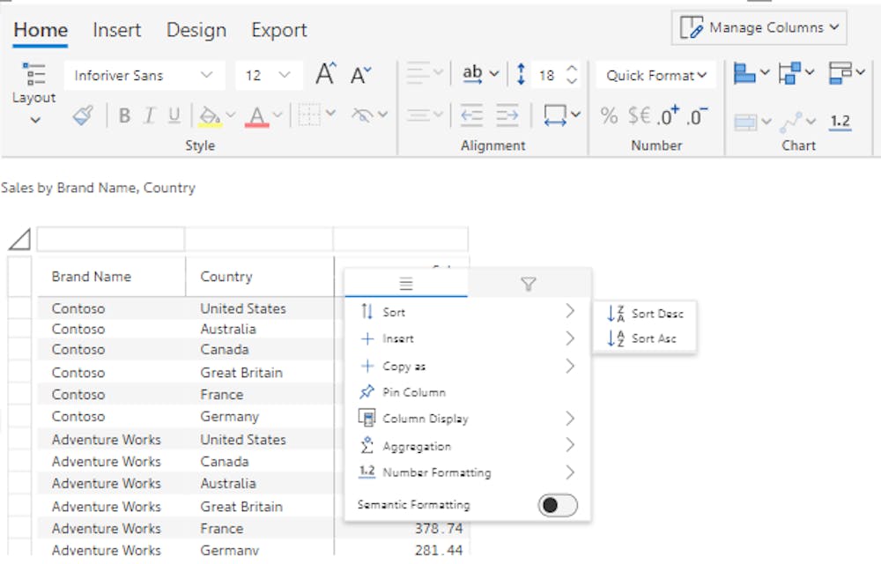Open the Home ribbon tab
This screenshot has width=881, height=564.
coord(41,30)
